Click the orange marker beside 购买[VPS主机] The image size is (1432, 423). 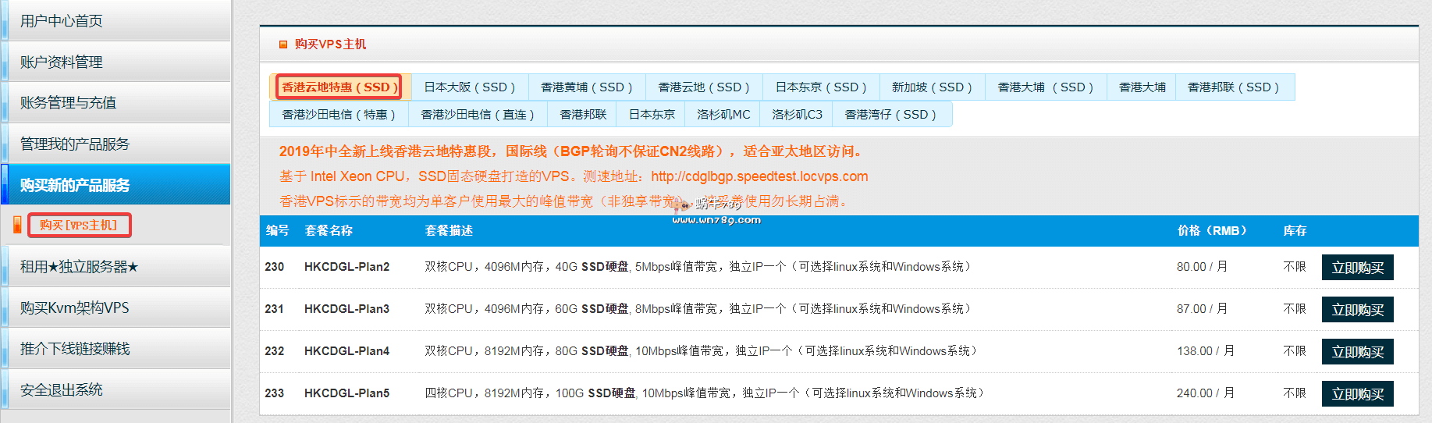[x=17, y=225]
